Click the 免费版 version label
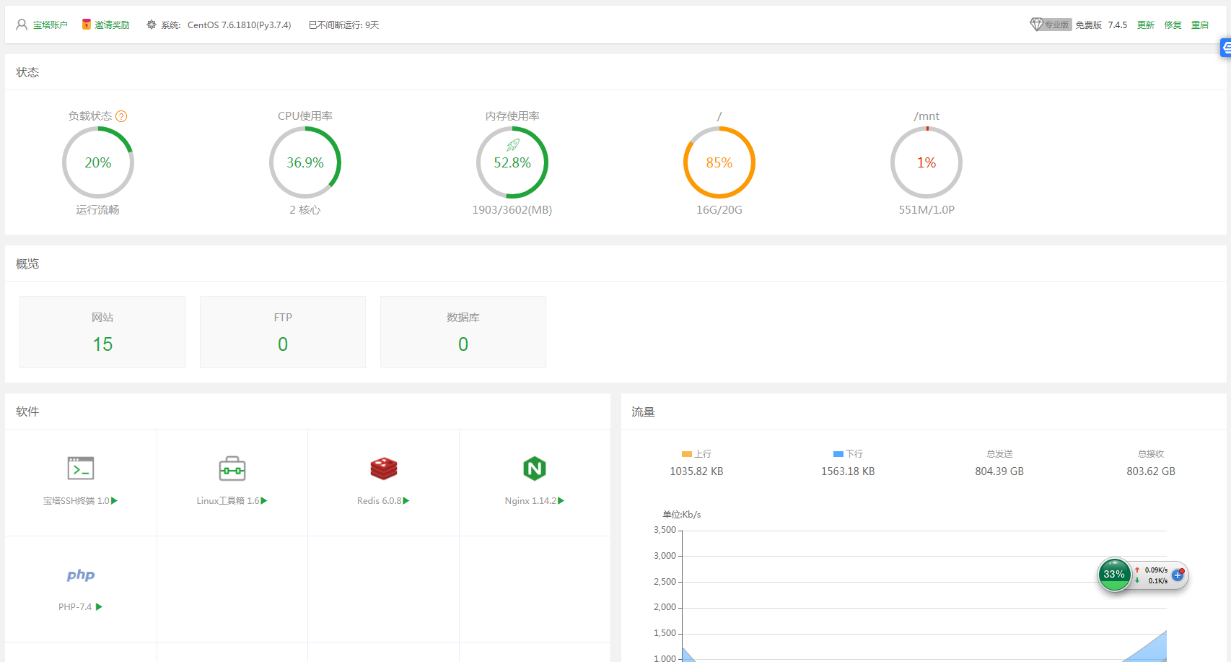 click(1089, 25)
